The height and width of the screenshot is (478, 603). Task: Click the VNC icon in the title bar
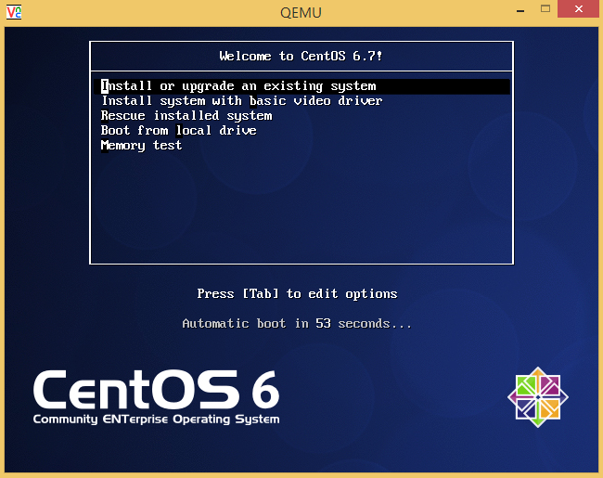tap(14, 12)
